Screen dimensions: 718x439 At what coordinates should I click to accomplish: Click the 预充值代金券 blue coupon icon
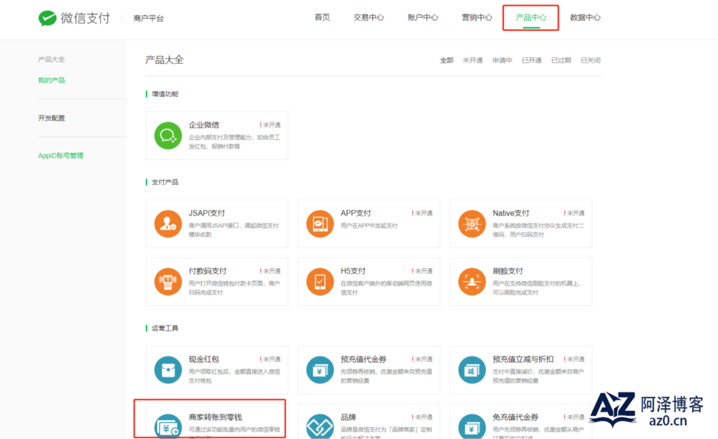(x=320, y=370)
